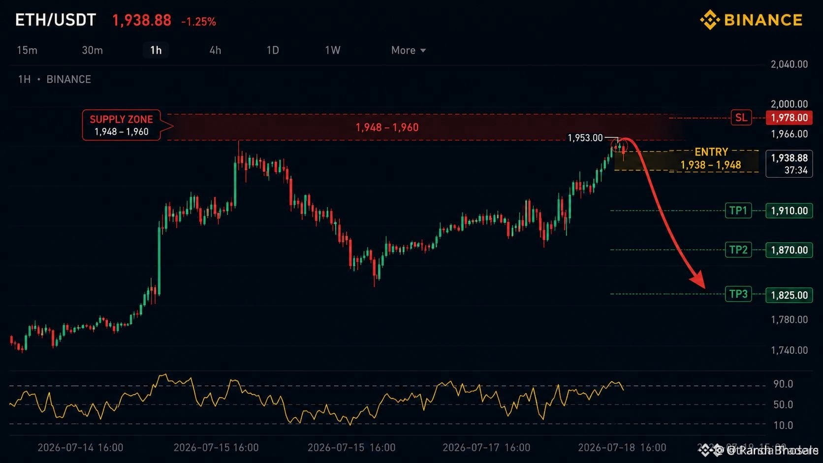Click the 2026-07-17 16:00 time label
823x463 pixels.
tap(486, 448)
